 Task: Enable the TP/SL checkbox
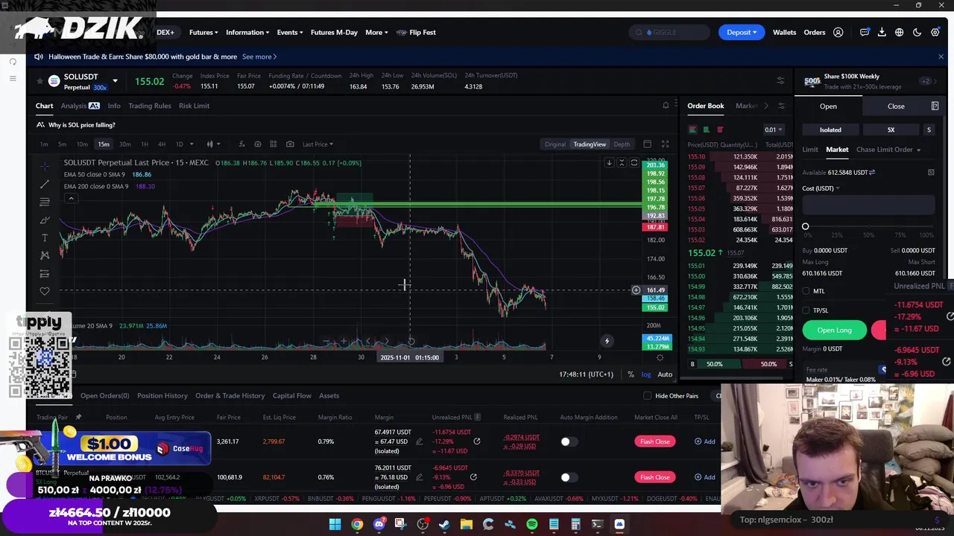coord(806,310)
